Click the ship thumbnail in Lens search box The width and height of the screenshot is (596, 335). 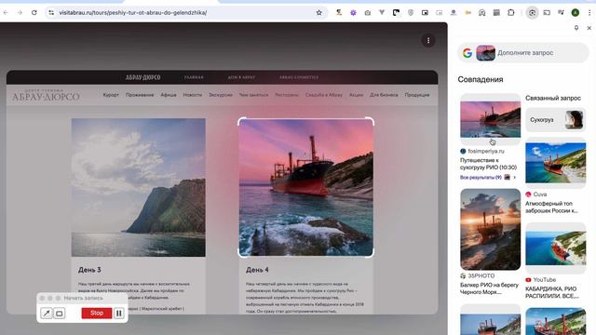click(486, 53)
